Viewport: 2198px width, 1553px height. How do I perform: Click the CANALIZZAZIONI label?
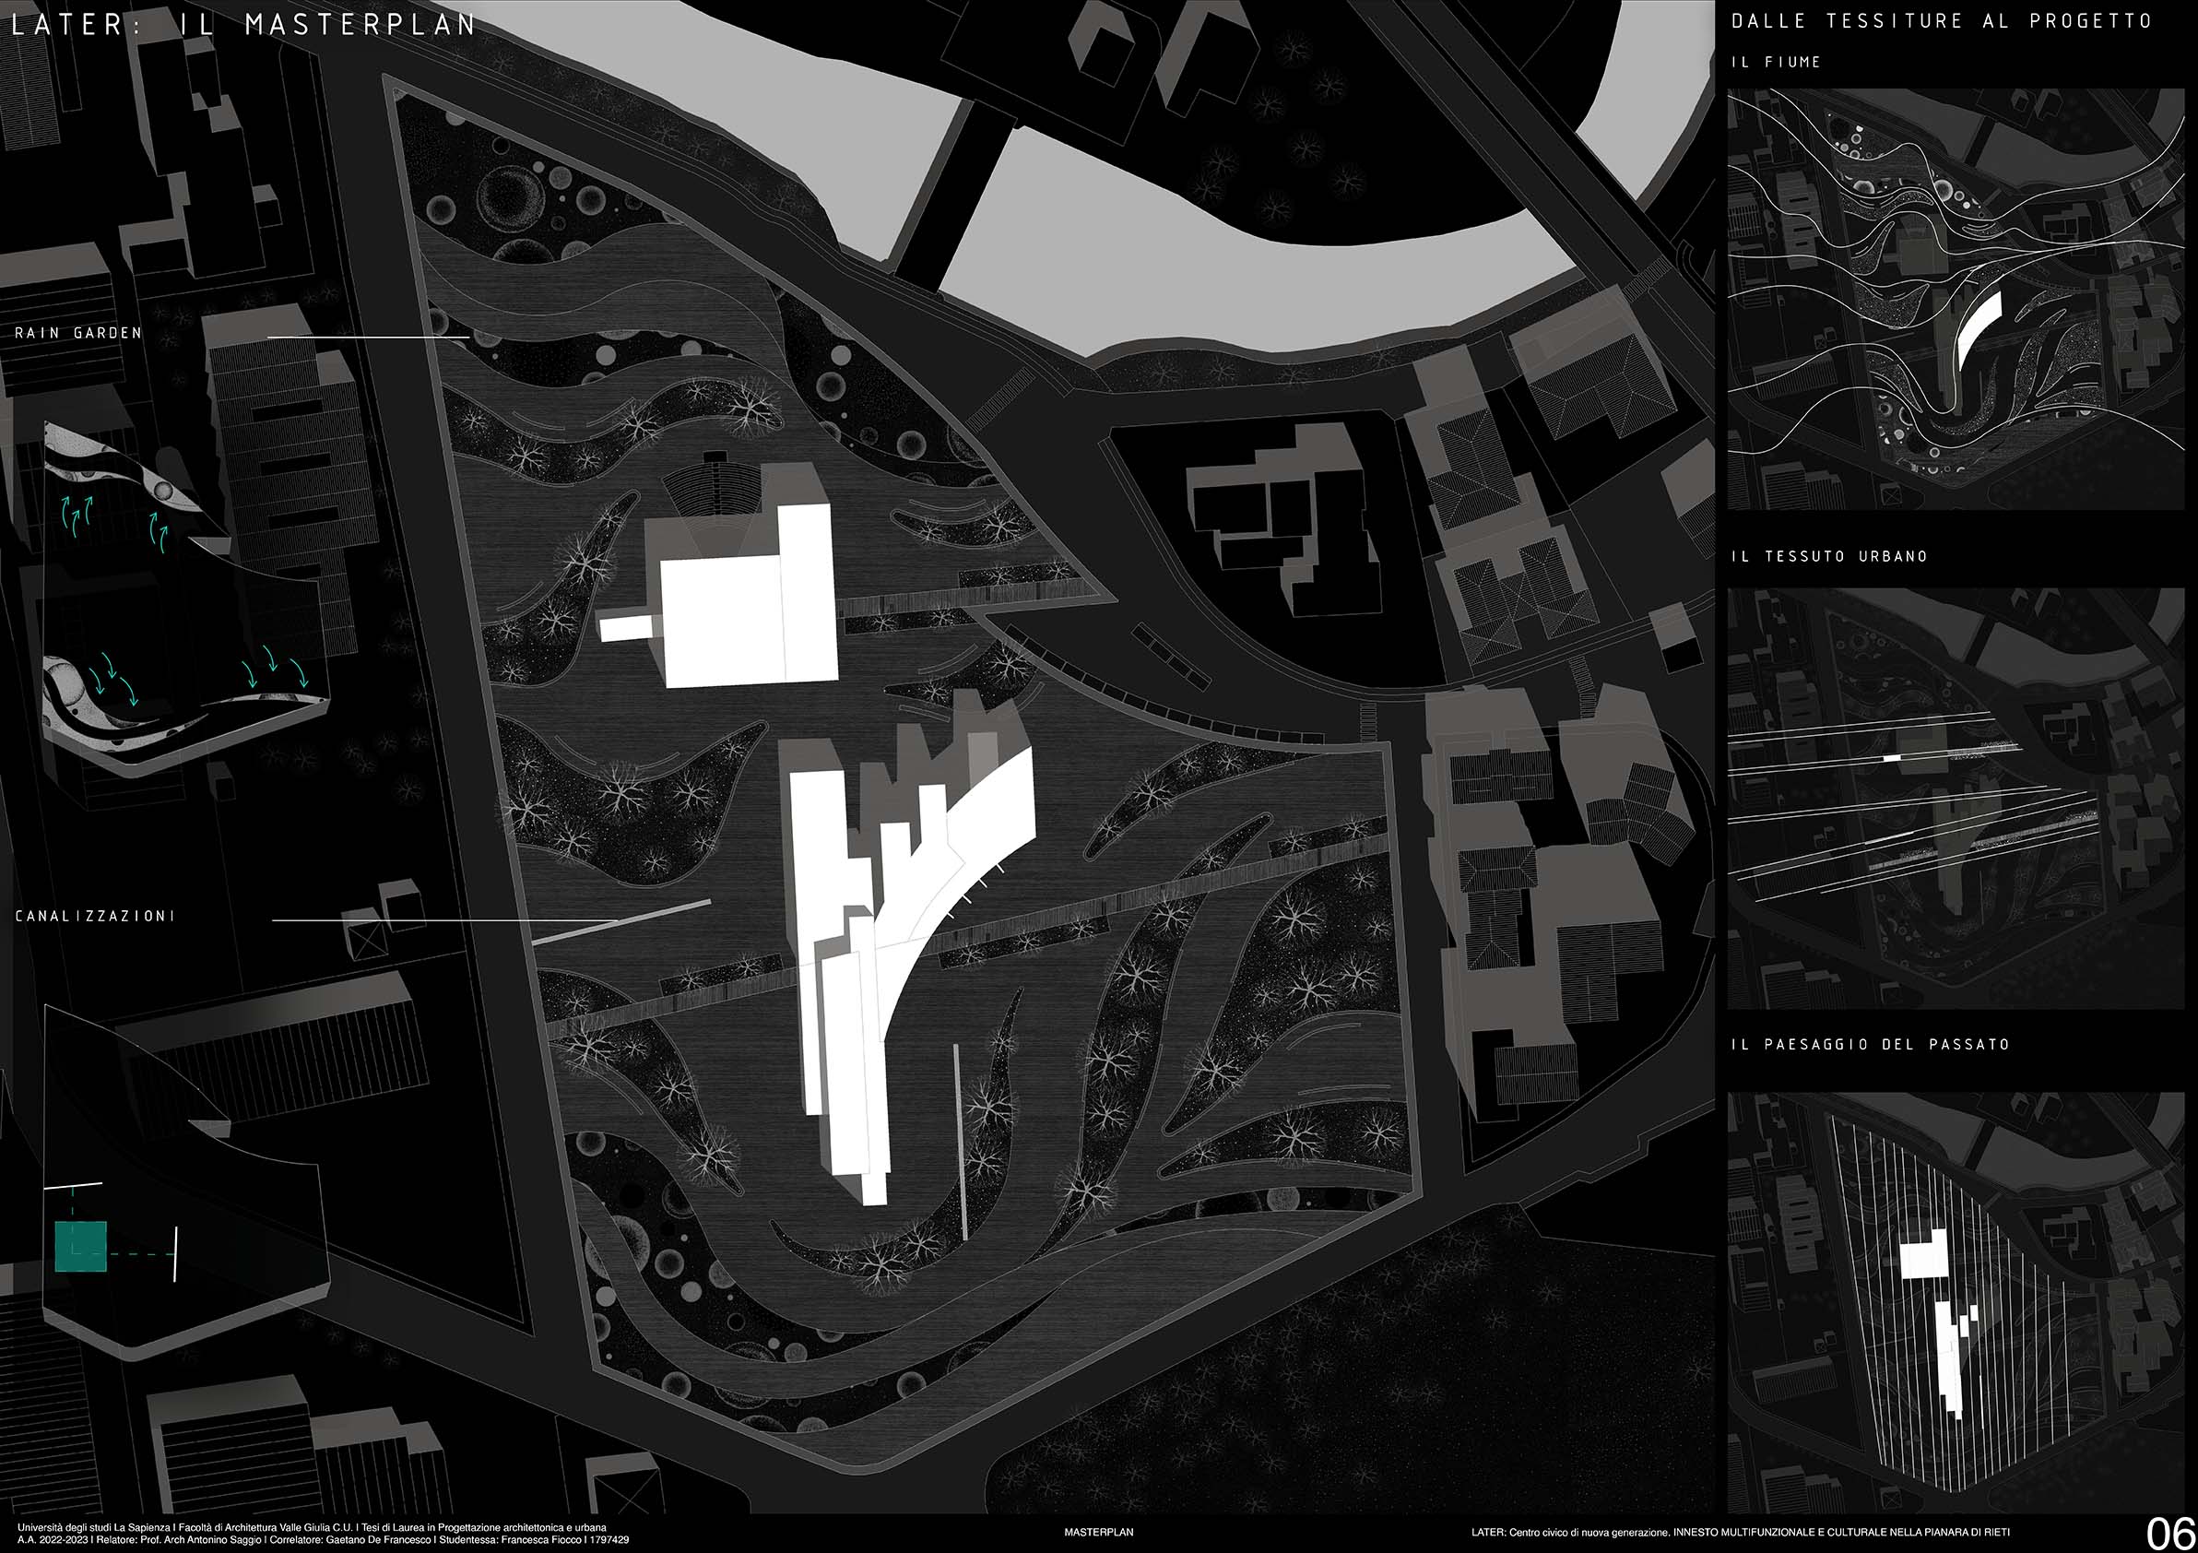point(95,917)
